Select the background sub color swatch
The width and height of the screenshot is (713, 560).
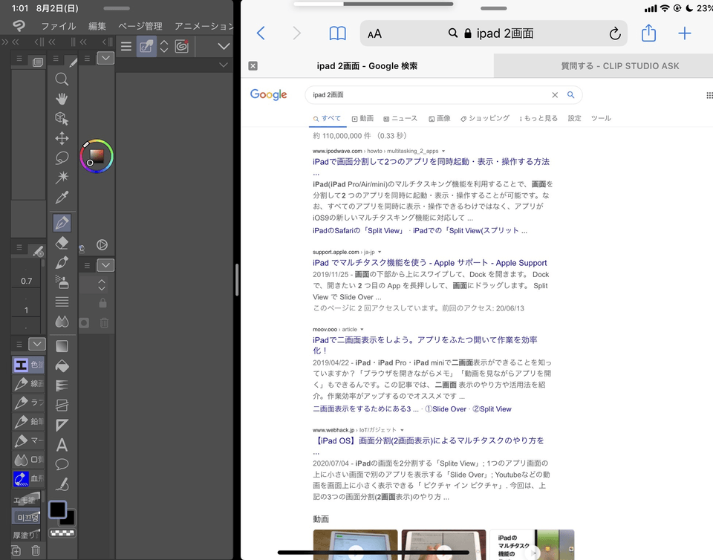pyautogui.click(x=68, y=518)
